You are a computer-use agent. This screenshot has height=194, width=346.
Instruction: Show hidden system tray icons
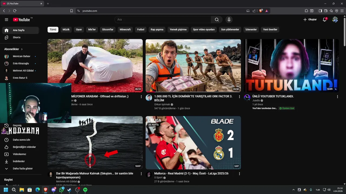pyautogui.click(x=294, y=190)
